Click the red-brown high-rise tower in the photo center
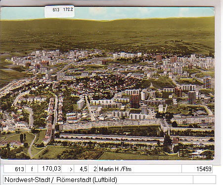The width and height of the screenshot is (223, 185). 134,101
